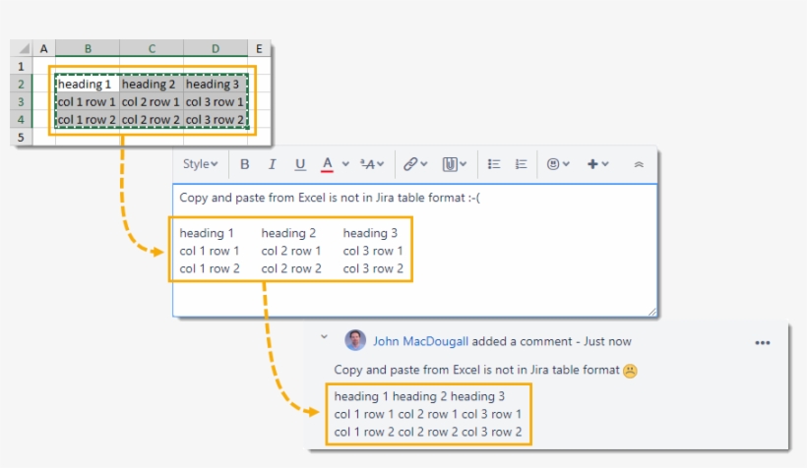Viewport: 807px width, 468px height.
Task: Select Excel row 2 header
Action: tap(21, 85)
